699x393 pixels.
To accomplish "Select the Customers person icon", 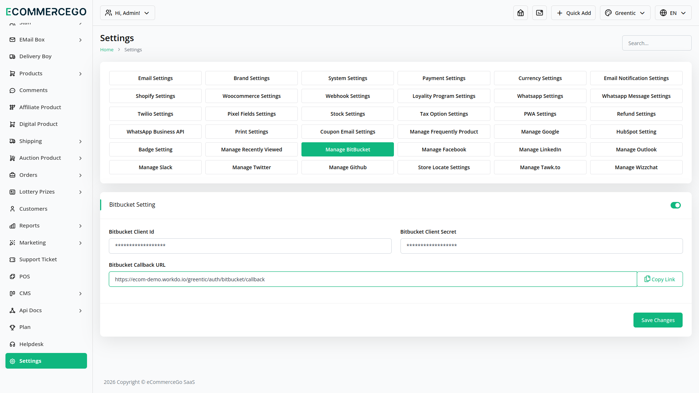I will click(x=12, y=209).
